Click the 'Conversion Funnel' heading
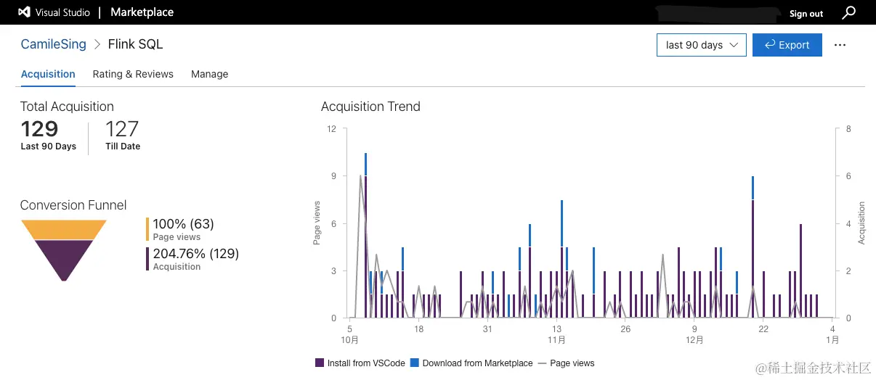Screen dimensions: 876x380 point(73,205)
